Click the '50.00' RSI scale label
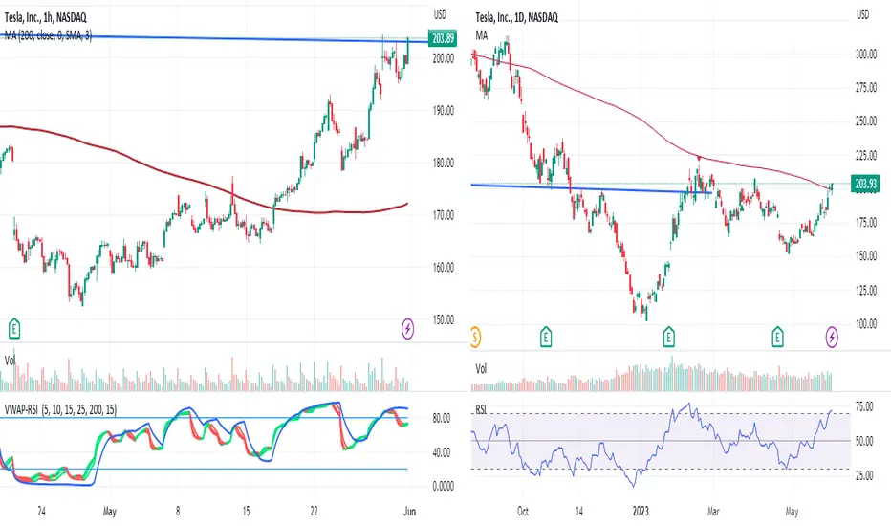Image resolution: width=891 pixels, height=526 pixels. (x=864, y=441)
